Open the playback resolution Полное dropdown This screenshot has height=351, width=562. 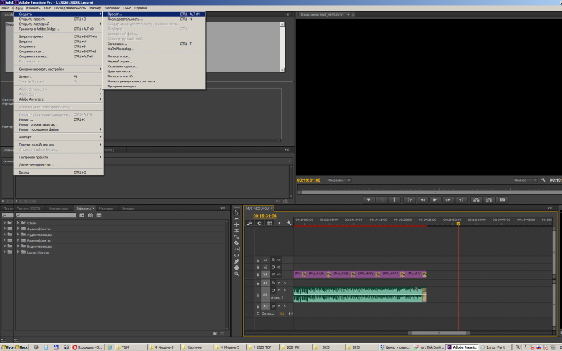click(x=525, y=180)
